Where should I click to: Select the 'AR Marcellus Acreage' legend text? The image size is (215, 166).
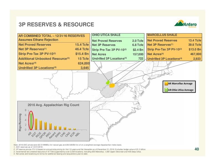180,84
